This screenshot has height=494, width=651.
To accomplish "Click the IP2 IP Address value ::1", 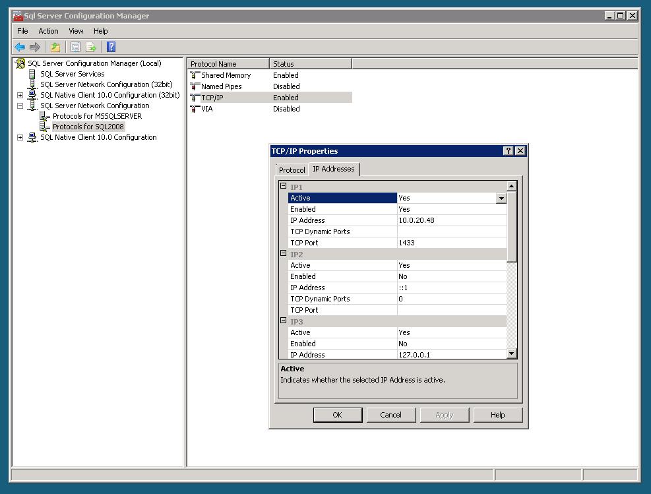I will 452,288.
